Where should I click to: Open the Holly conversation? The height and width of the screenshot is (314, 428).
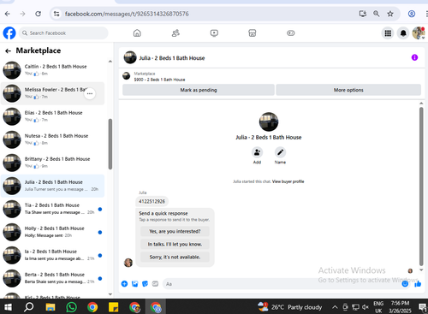pyautogui.click(x=52, y=232)
